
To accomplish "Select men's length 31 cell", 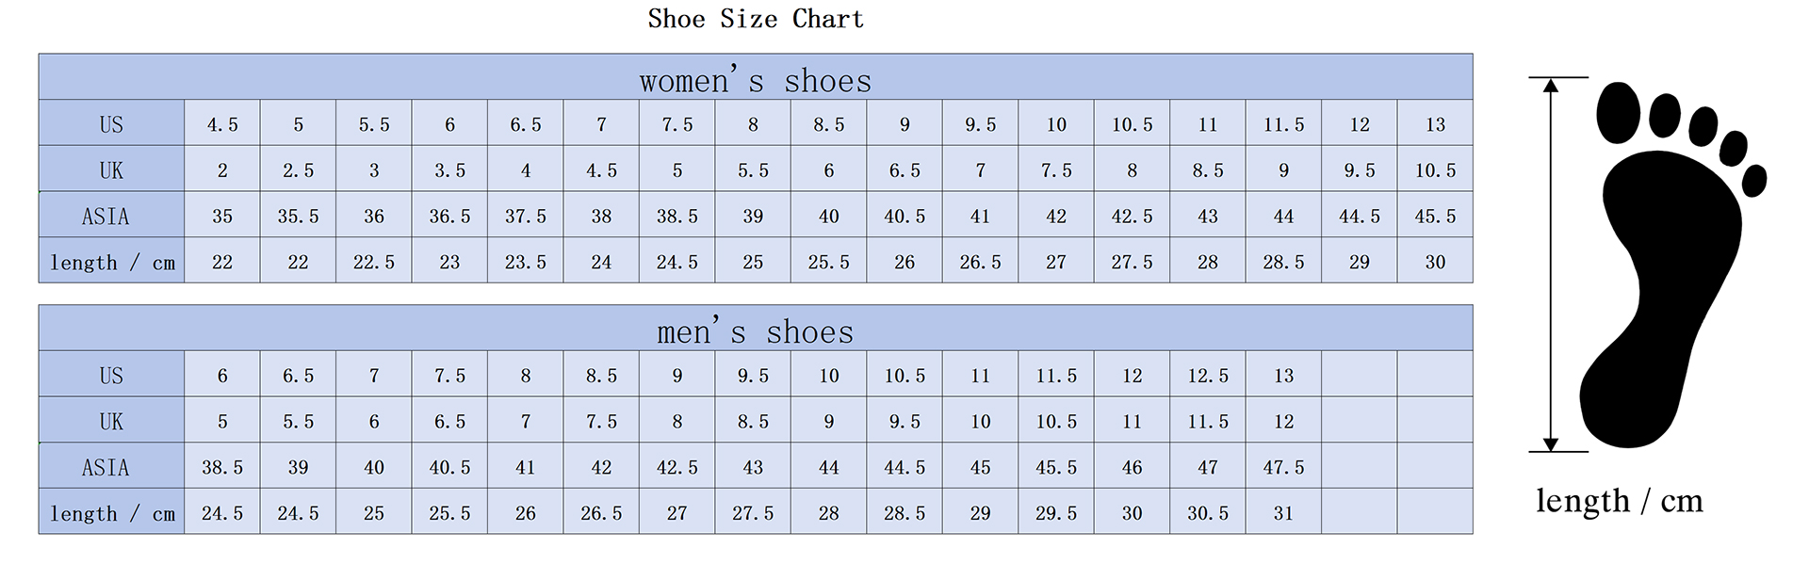I will tap(1283, 512).
